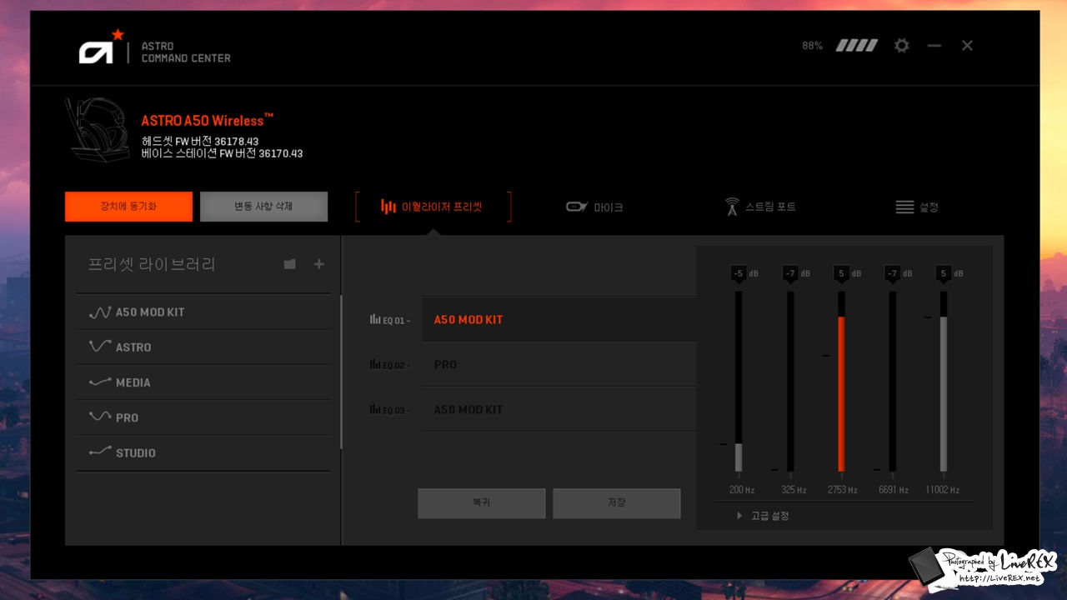Click the -7 dB value above 6691 Hz
1067x600 pixels.
(x=893, y=273)
